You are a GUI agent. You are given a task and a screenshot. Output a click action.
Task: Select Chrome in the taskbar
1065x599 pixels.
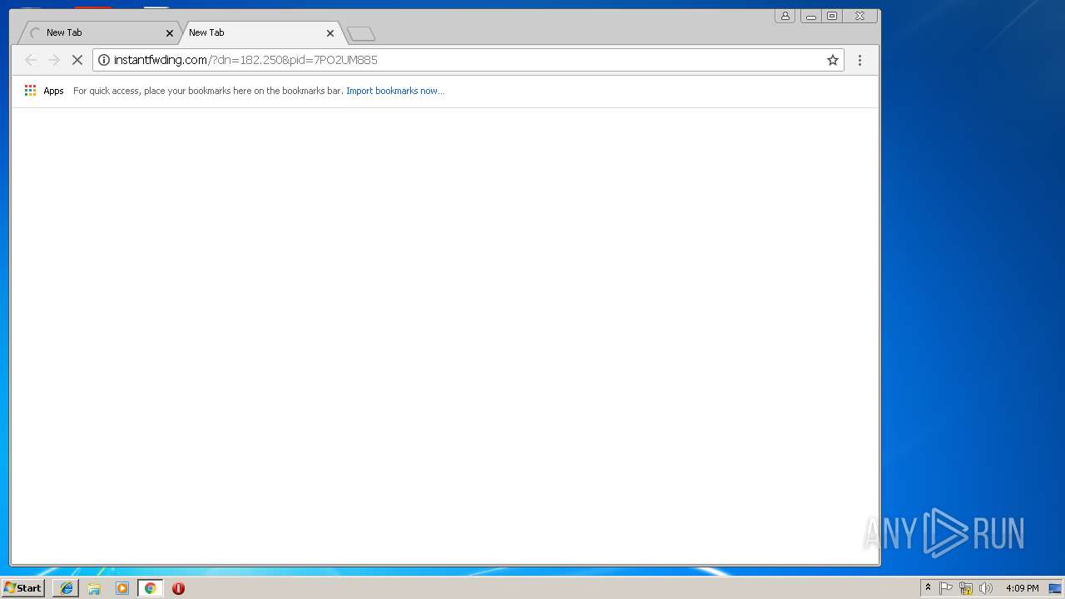coord(150,588)
